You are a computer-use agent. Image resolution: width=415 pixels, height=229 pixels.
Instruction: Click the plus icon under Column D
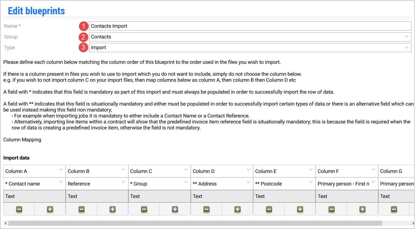[238, 209]
